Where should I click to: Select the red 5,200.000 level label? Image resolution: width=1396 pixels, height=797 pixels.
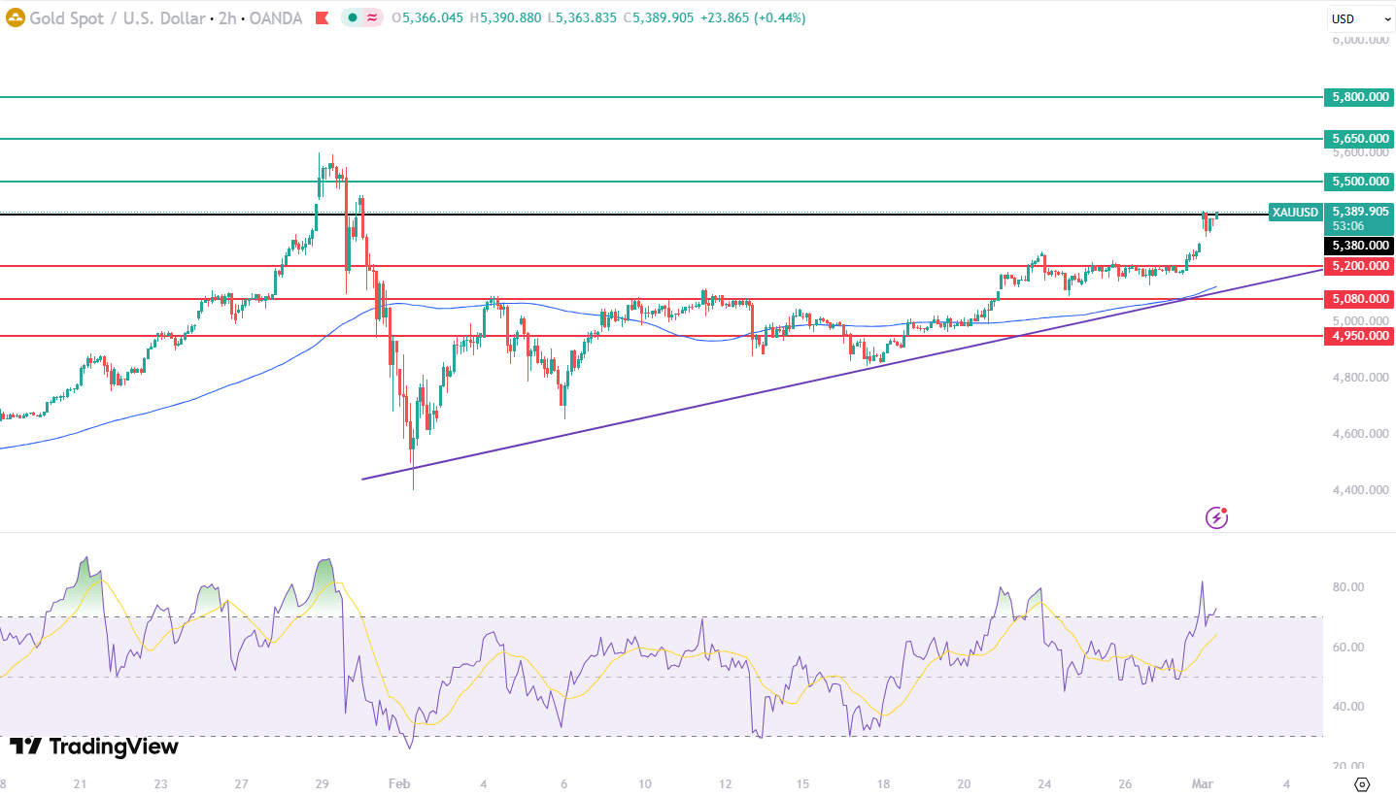(1359, 265)
